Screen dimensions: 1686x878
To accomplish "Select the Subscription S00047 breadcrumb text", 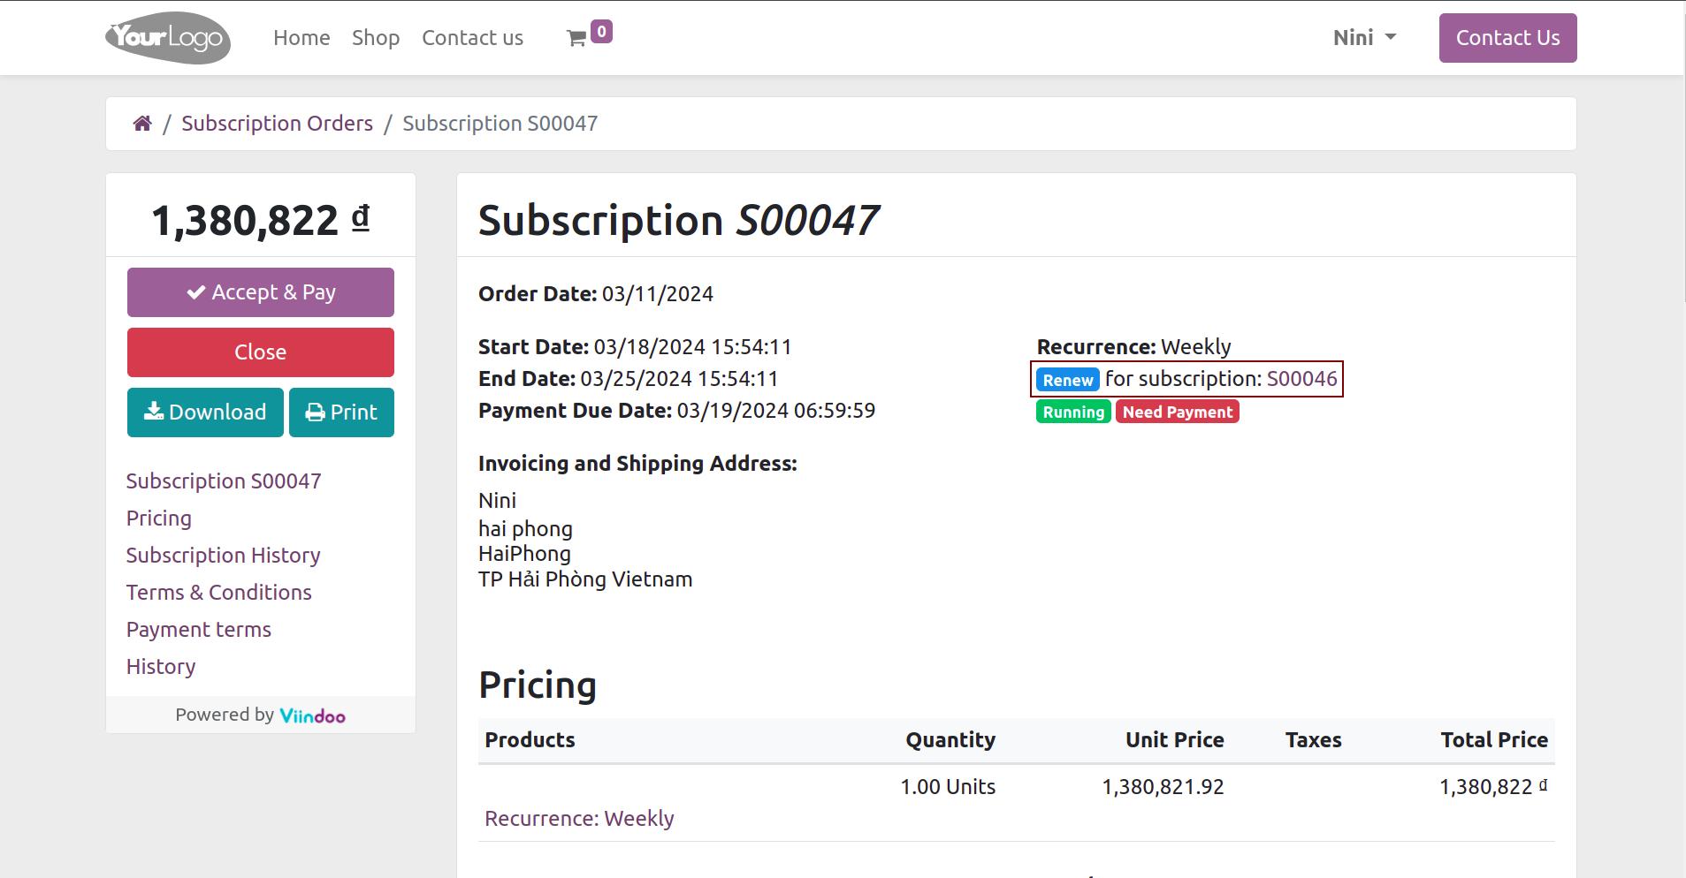I will [x=500, y=124].
